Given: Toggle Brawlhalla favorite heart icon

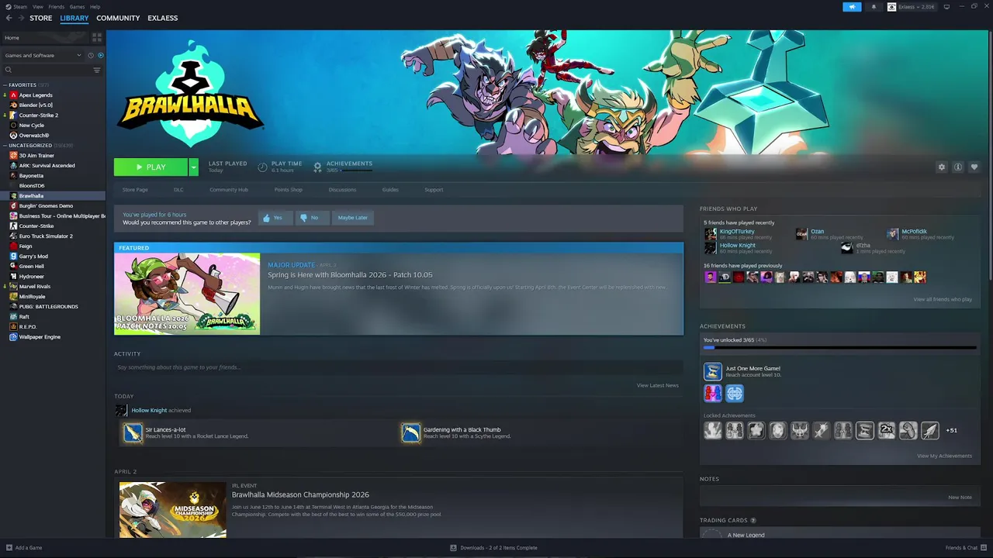Looking at the screenshot, I should click(x=974, y=167).
